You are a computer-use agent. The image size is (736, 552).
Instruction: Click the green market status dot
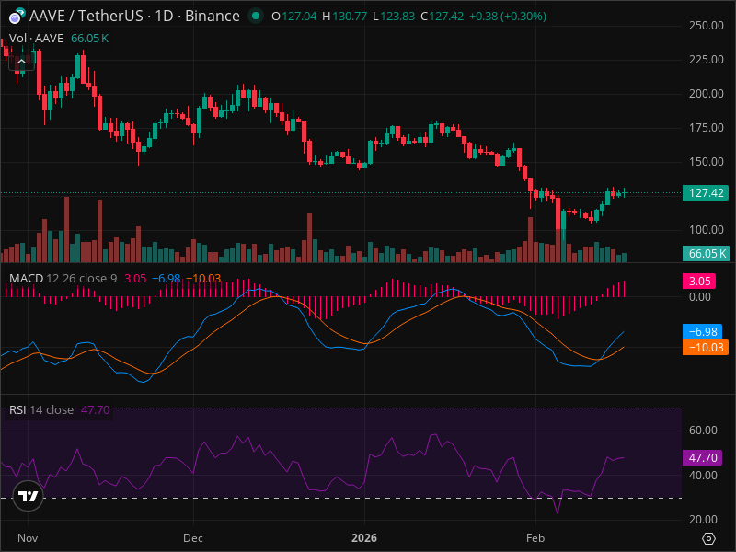256,16
